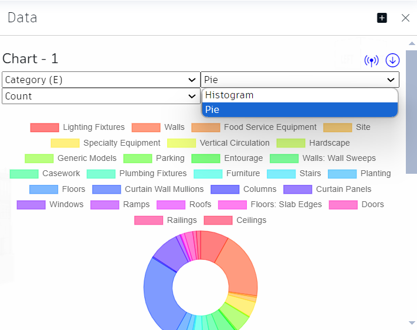
Task: Click the Ceilings legend label
Action: click(x=251, y=220)
